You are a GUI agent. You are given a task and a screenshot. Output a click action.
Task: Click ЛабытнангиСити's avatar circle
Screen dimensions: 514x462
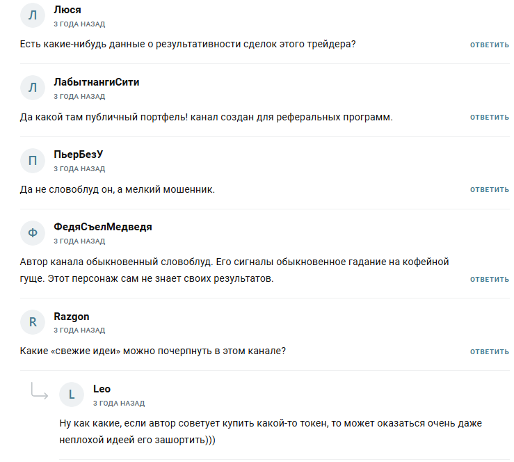point(33,88)
